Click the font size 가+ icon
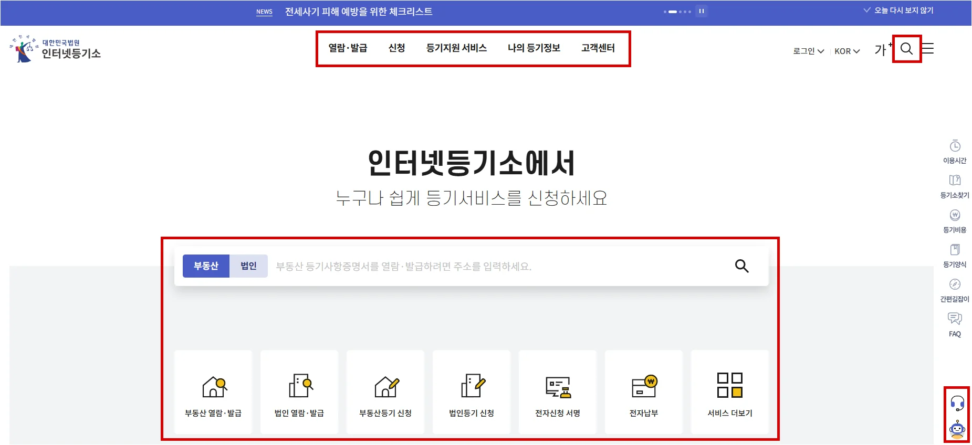The image size is (972, 445). tap(883, 49)
